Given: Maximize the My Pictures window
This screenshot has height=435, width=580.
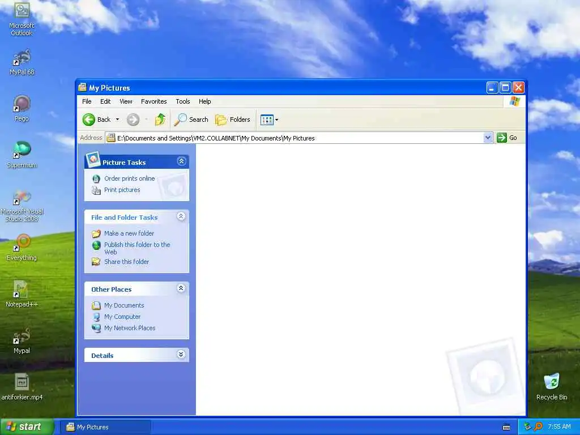Looking at the screenshot, I should [x=505, y=88].
